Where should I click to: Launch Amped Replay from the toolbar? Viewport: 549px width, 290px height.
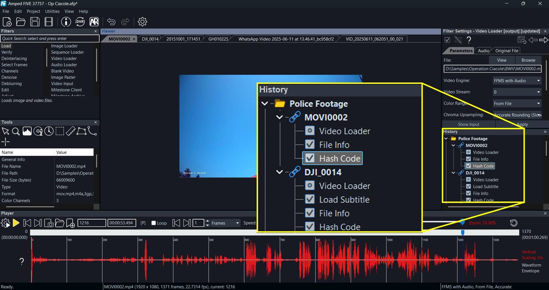click(x=94, y=22)
